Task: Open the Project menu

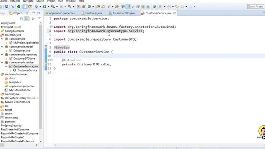Action: click(51, 1)
